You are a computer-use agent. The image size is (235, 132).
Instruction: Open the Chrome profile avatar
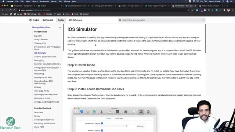[x=228, y=10]
